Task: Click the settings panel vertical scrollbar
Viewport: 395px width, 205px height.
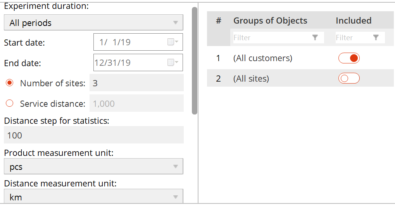Action: pos(195,61)
